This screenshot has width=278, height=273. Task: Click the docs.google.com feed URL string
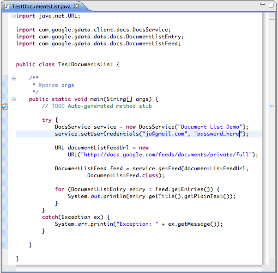point(167,155)
